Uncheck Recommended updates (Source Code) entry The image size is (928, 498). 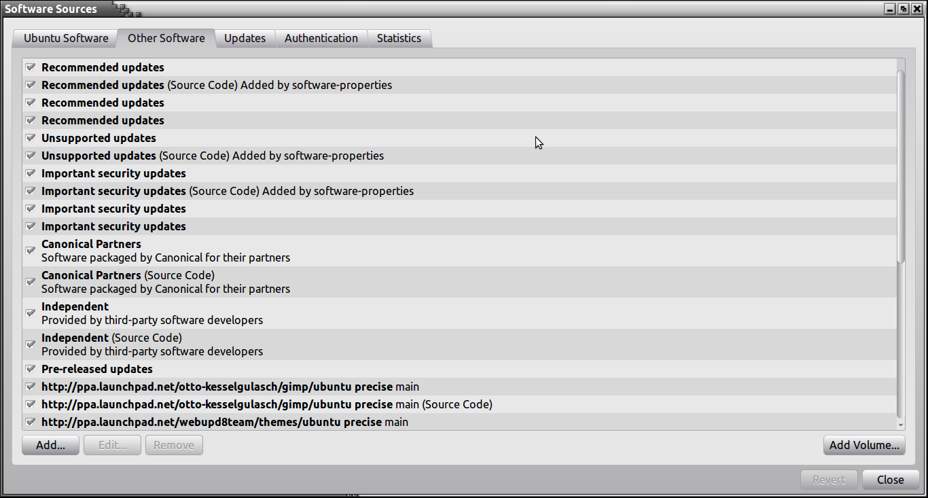point(31,85)
